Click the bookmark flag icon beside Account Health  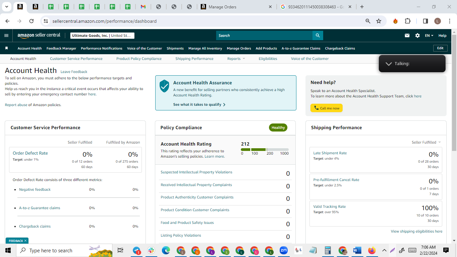click(6, 48)
